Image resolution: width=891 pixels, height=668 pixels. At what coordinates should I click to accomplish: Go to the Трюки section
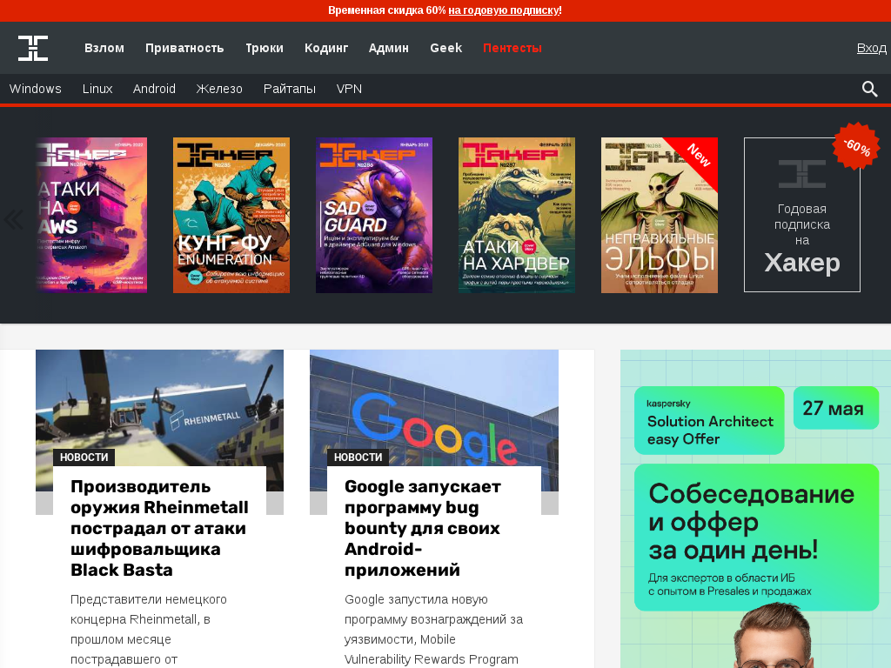265,48
